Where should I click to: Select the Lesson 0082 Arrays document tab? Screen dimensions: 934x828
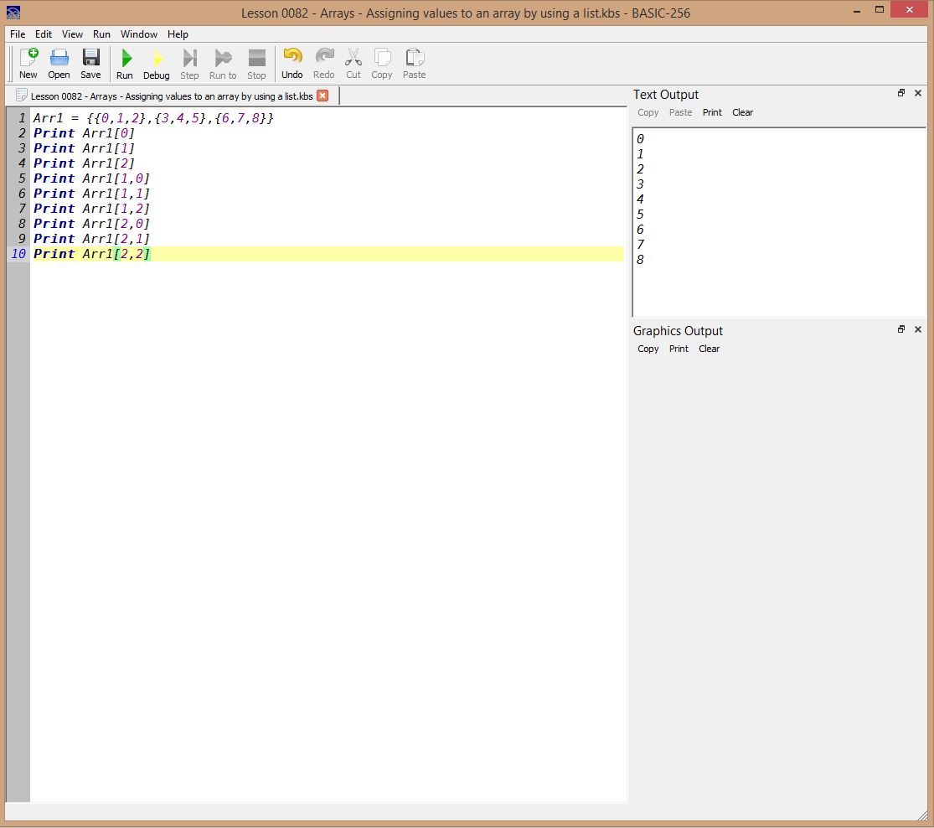coord(172,96)
